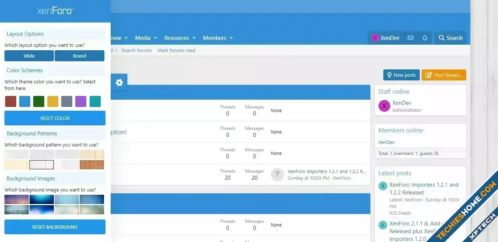This screenshot has height=242, width=498.
Task: Click the xenForo logo in the panel header
Action: coord(55,11)
